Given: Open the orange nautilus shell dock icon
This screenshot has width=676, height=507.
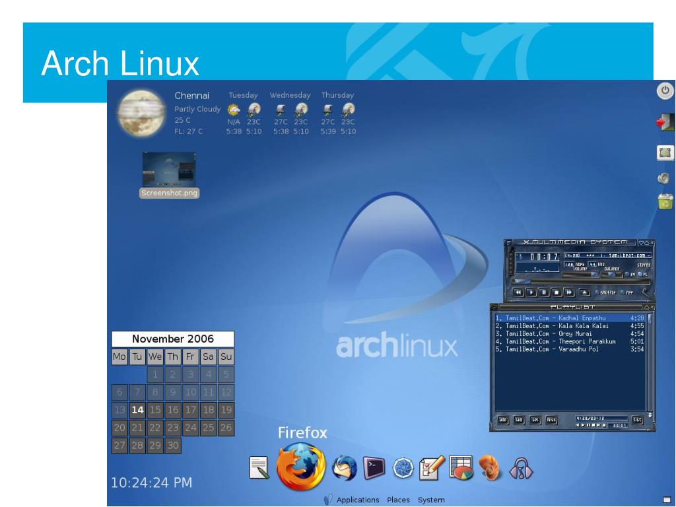Looking at the screenshot, I should [x=490, y=468].
